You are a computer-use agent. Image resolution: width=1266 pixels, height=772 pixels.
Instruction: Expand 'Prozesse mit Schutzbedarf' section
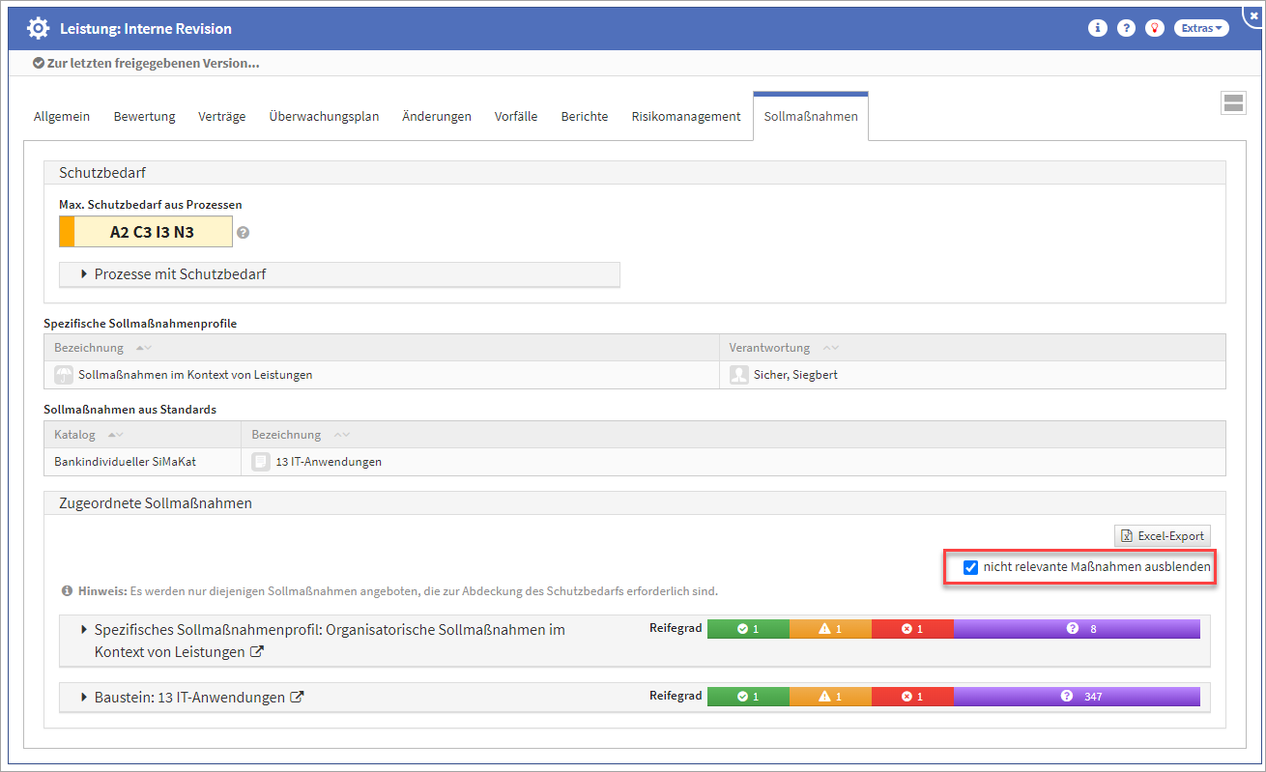tap(180, 274)
